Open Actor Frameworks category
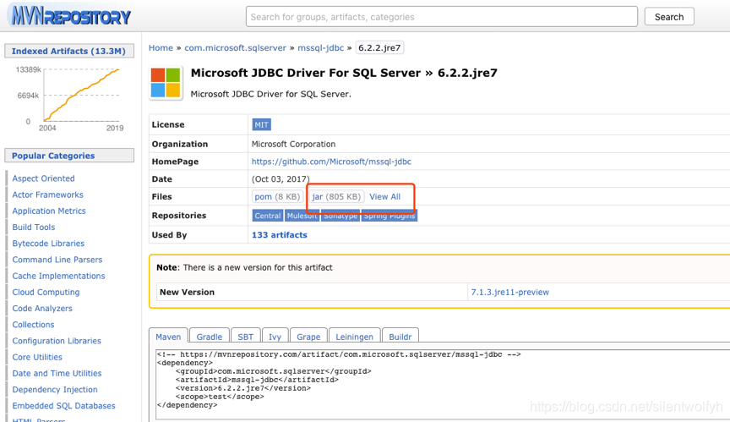 pyautogui.click(x=47, y=195)
